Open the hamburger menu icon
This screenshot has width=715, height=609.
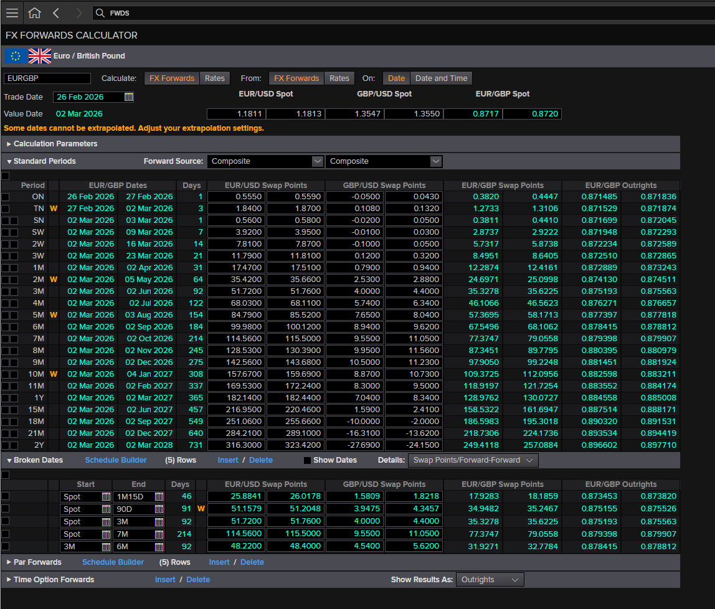point(12,12)
